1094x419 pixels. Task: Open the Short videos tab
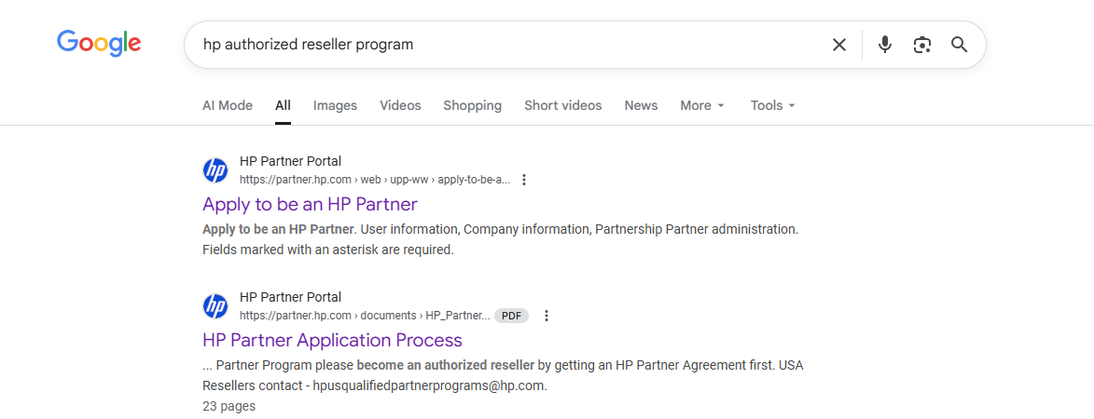coord(562,105)
